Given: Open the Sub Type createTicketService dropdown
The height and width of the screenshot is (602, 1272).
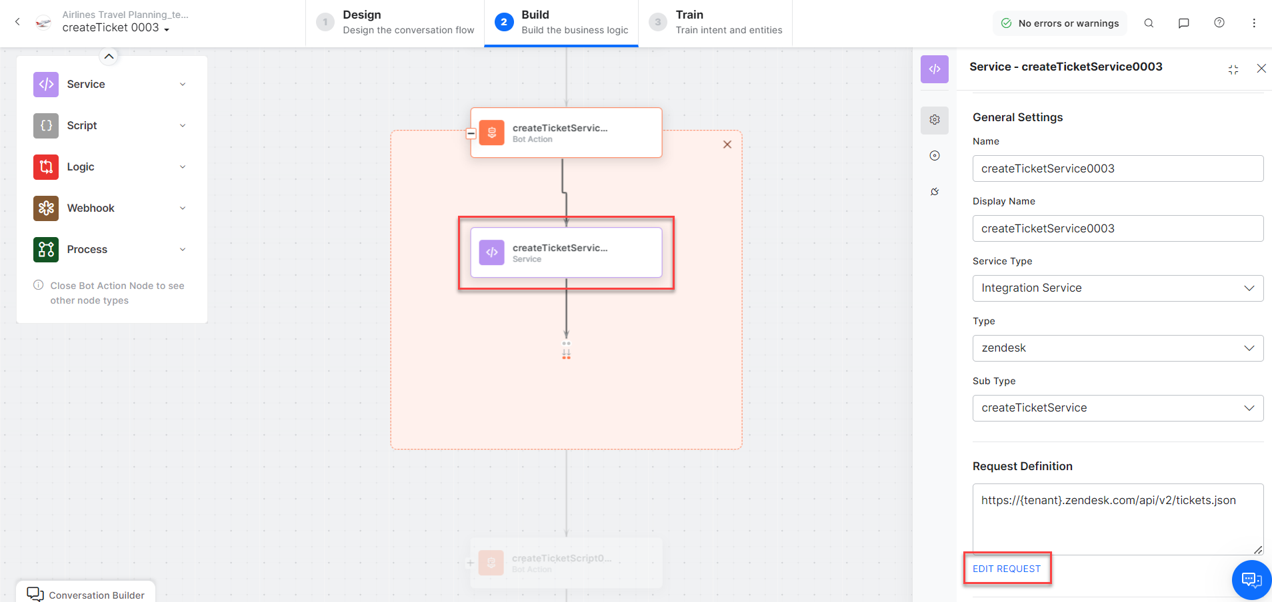Looking at the screenshot, I should coord(1117,408).
